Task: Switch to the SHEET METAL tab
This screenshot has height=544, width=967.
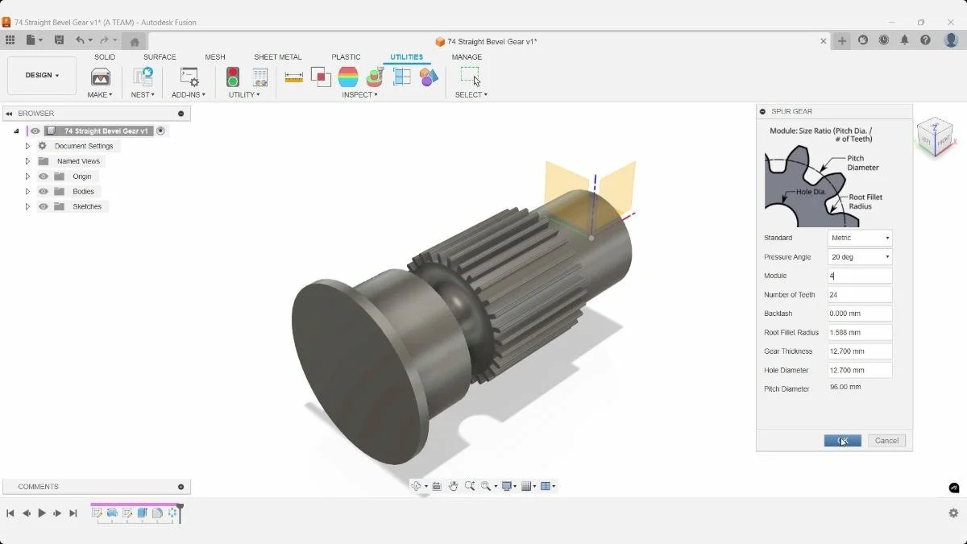Action: coord(278,57)
